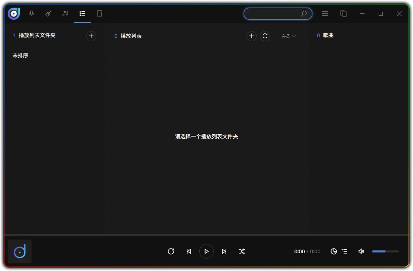Add a new playlist folder with plus button

[91, 36]
